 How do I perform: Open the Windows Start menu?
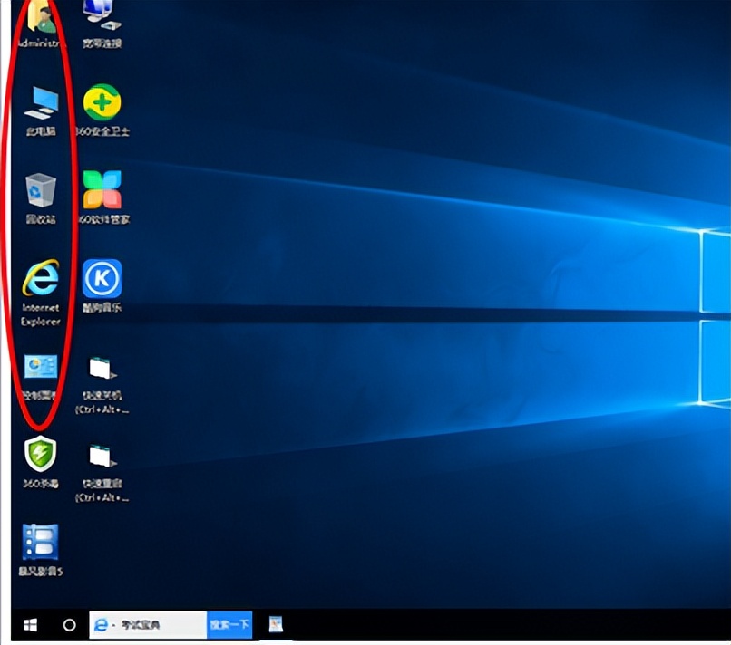(x=28, y=624)
